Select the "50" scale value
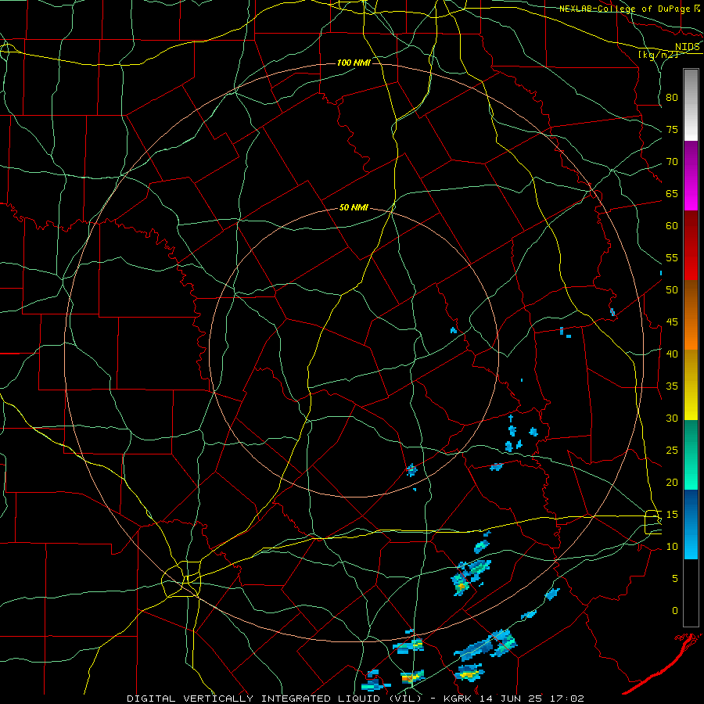This screenshot has width=704, height=704. point(672,289)
